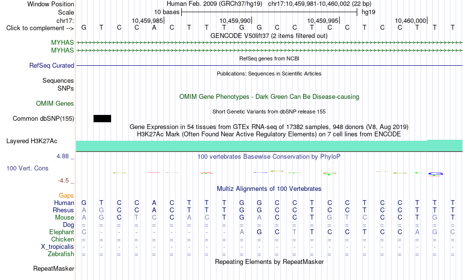
Task: Click the chr17: base position label
Action: (65, 20)
